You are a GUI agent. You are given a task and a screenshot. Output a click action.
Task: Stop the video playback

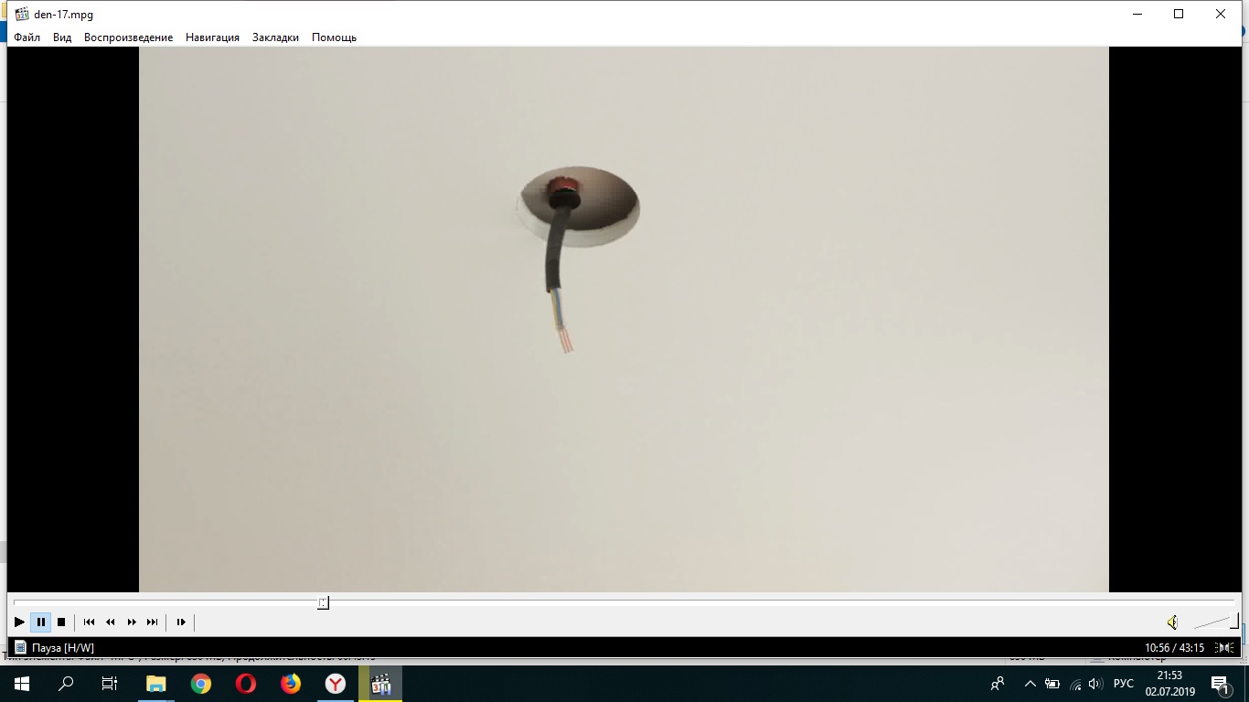[61, 622]
